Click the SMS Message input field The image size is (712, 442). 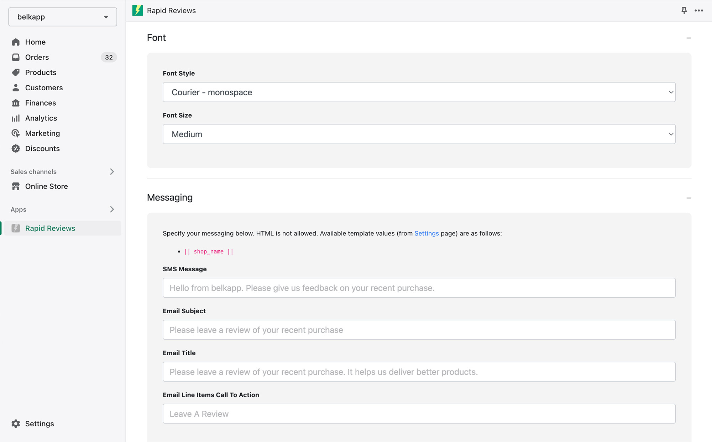(419, 288)
